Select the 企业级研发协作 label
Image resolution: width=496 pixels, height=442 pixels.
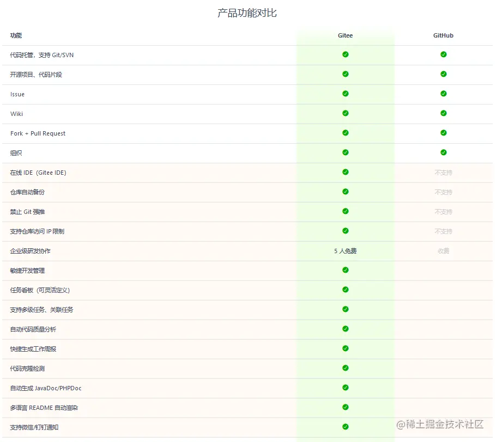(31, 251)
